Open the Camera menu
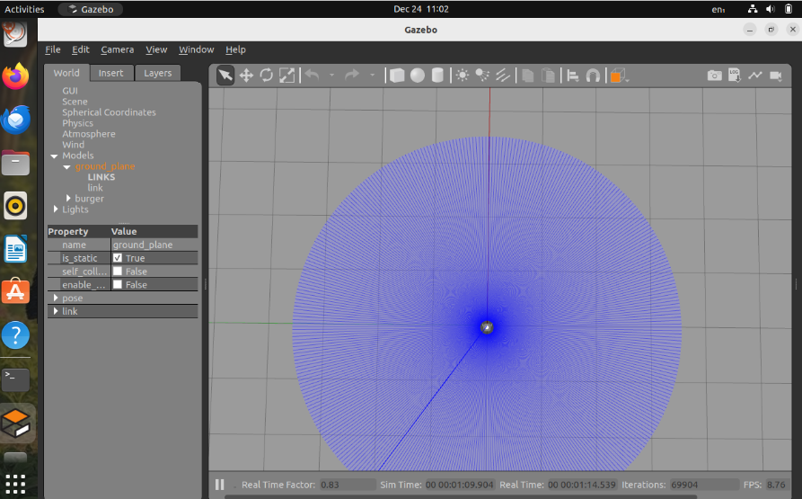 [x=117, y=49]
